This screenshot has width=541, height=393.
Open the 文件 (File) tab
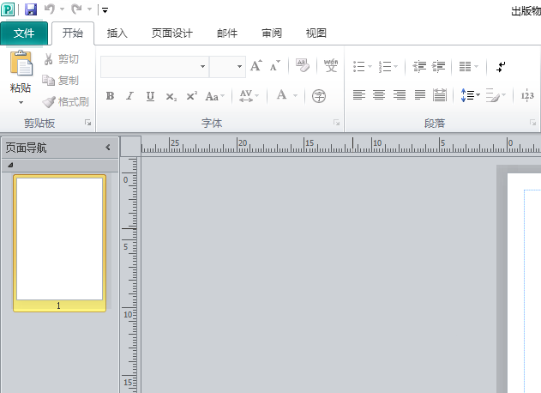[x=24, y=33]
